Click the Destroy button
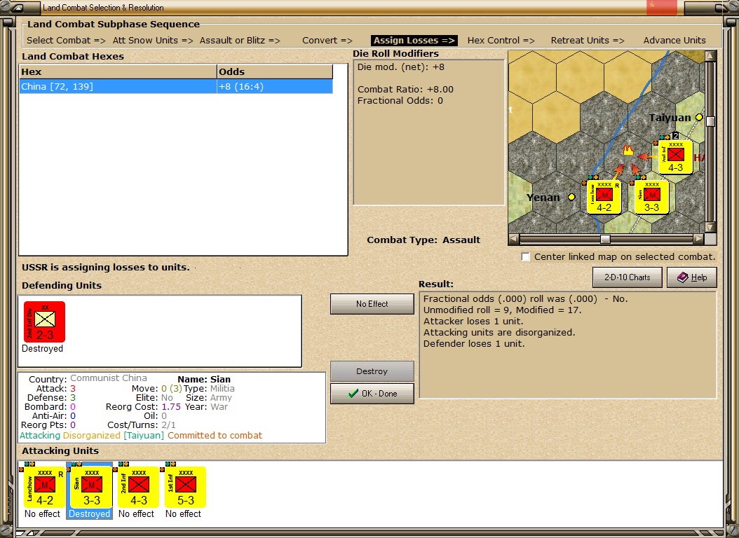The image size is (739, 538). (x=372, y=371)
